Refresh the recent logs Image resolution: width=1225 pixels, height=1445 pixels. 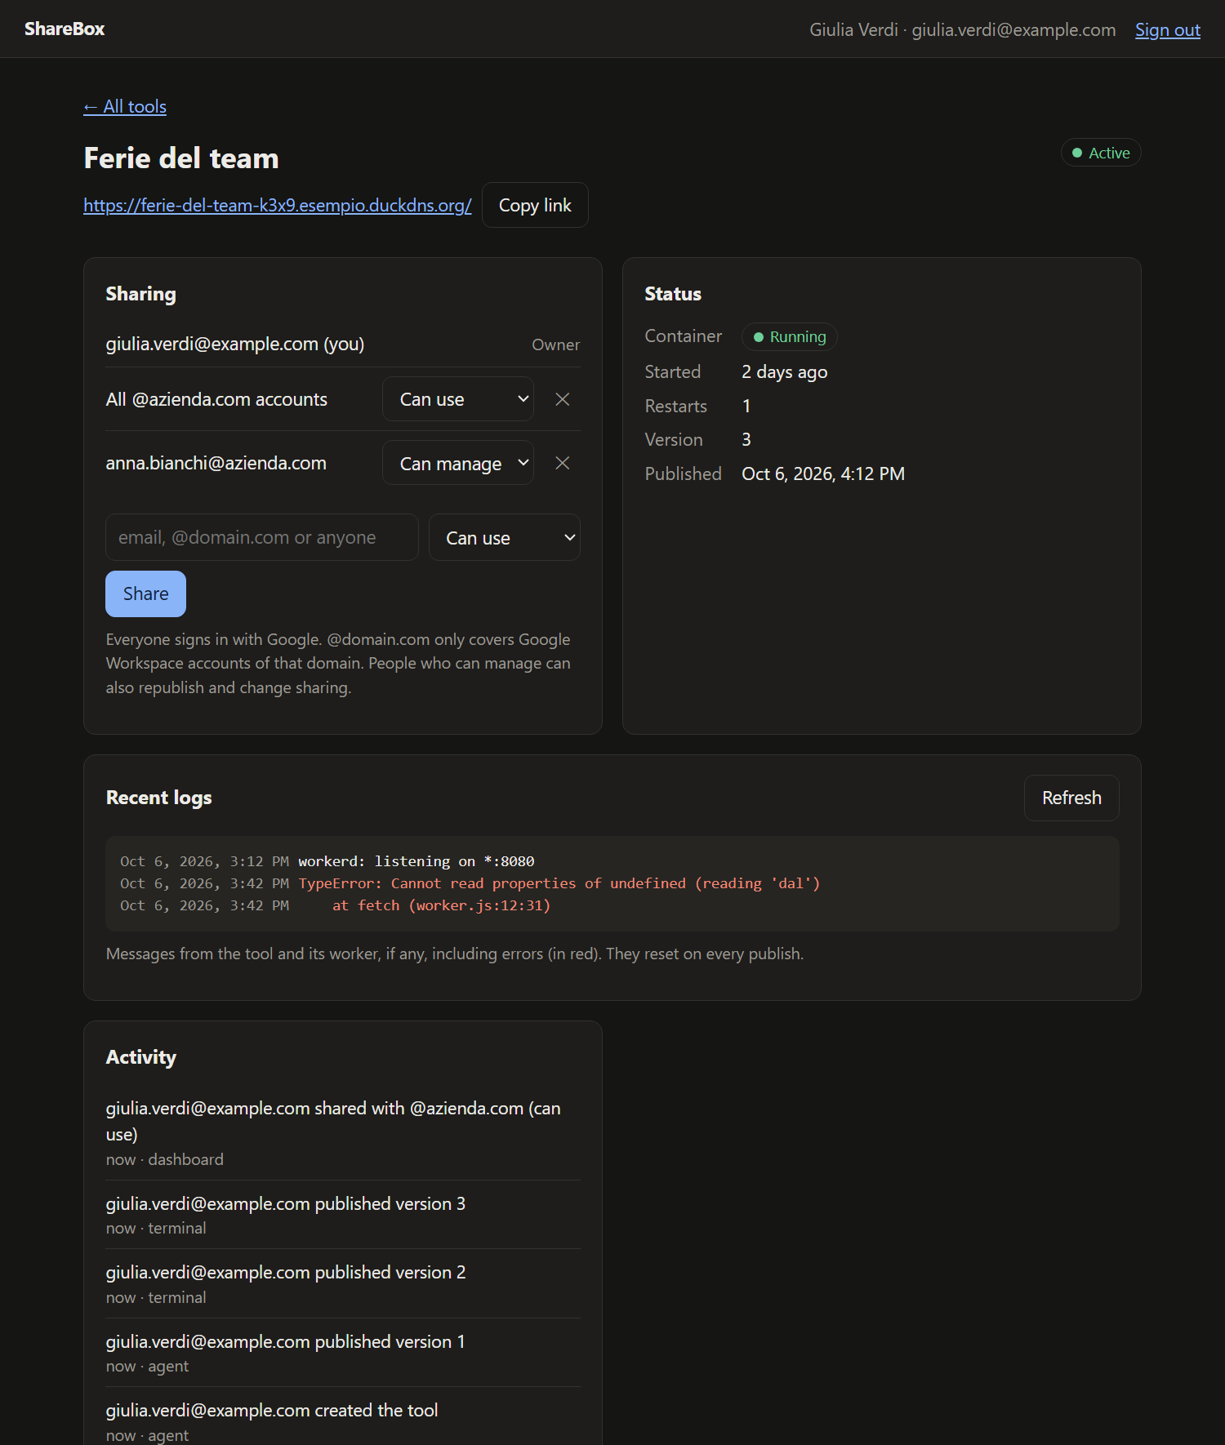click(x=1071, y=798)
